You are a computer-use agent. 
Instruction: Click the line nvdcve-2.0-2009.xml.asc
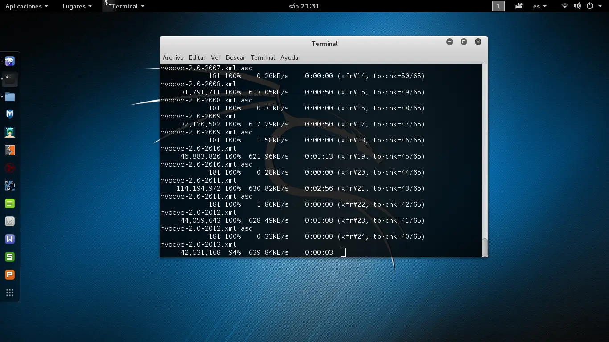(x=206, y=132)
